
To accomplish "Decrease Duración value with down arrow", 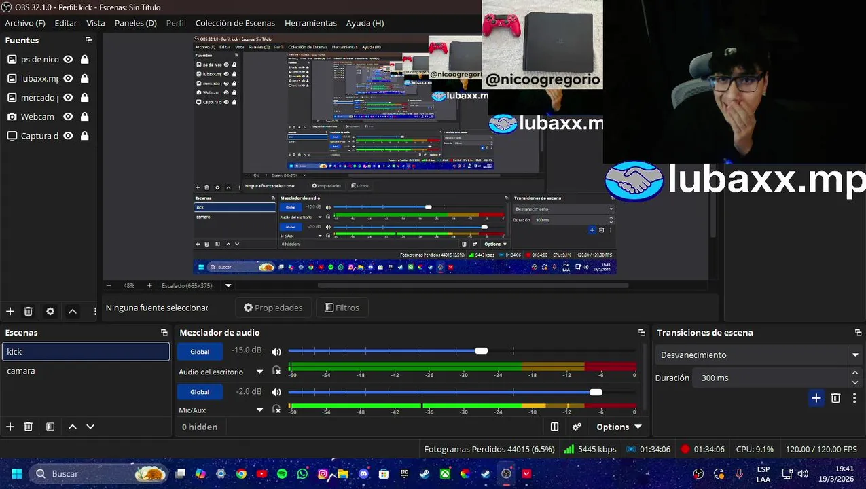I will pos(855,382).
